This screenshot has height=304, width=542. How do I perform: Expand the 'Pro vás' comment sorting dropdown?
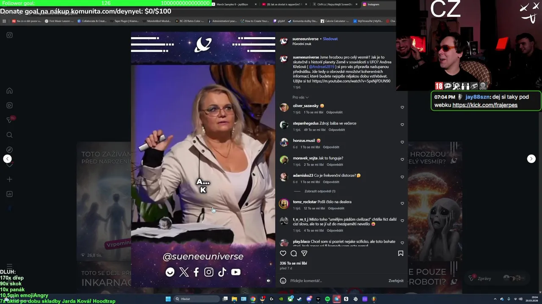pyautogui.click(x=301, y=98)
